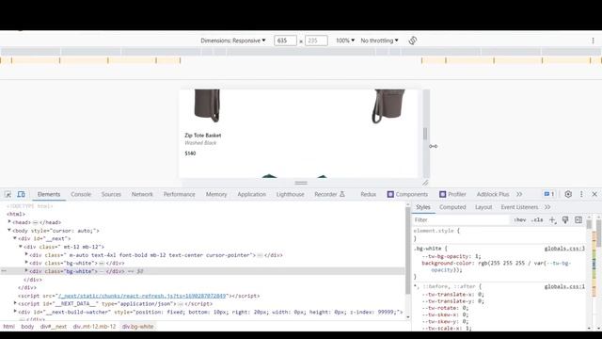Select div#__next in the breadcrumb
The height and width of the screenshot is (339, 602).
54,327
